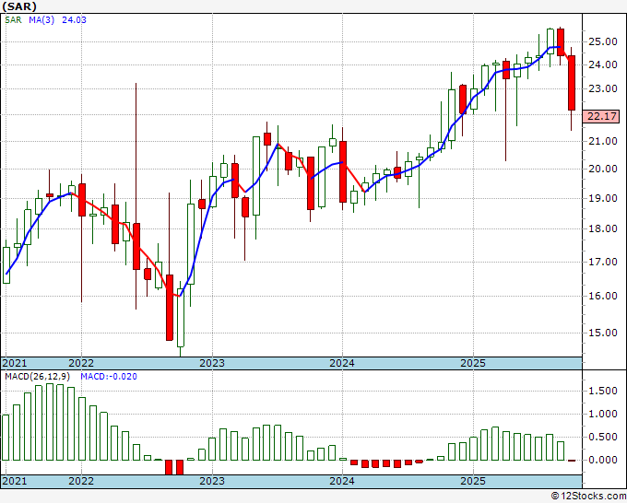Select 2021 on the price chart time axis
Viewport: 627px width, 503px height.
point(15,363)
